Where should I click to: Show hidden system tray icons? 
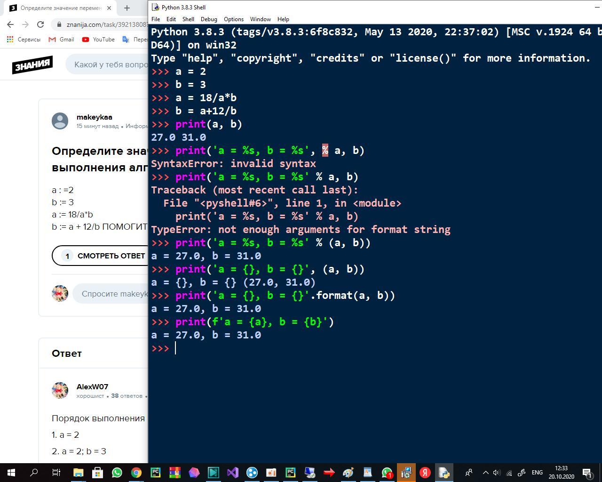[486, 472]
